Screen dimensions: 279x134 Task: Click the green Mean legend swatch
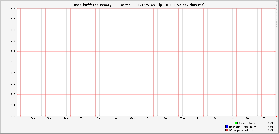(x=236, y=123)
